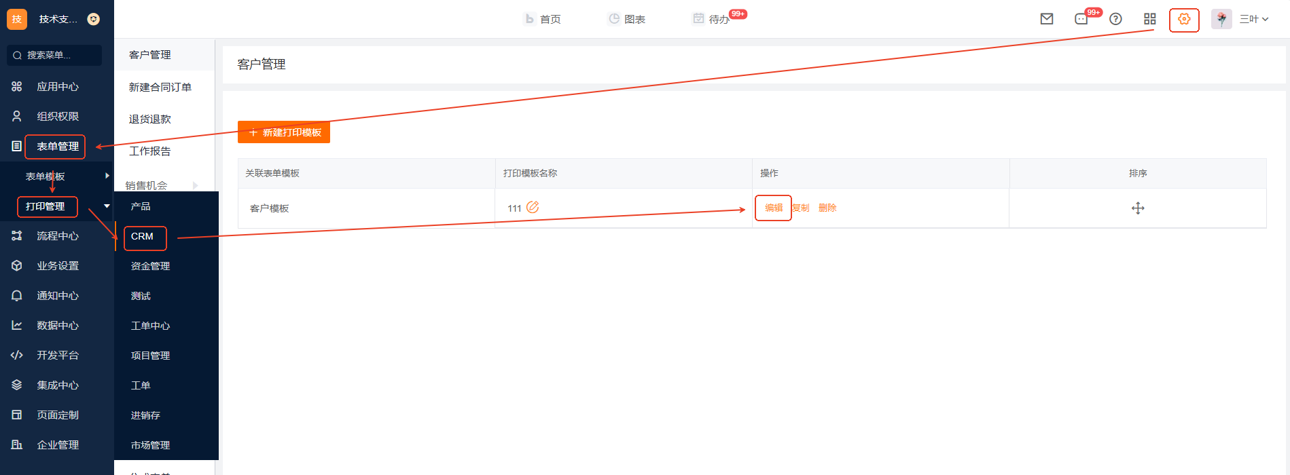Focus the 搜索菜单 search field

pos(54,55)
